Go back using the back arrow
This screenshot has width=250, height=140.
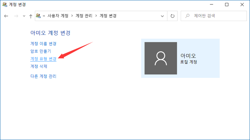6,16
